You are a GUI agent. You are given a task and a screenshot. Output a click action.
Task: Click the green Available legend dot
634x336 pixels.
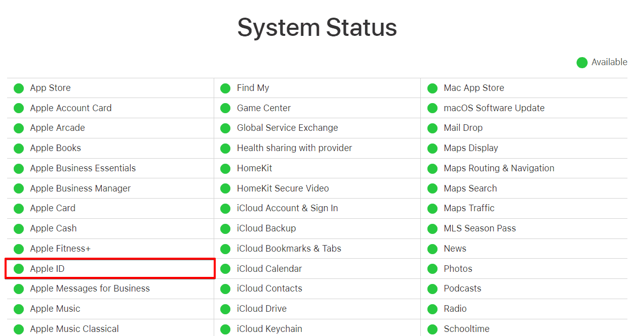pos(582,62)
